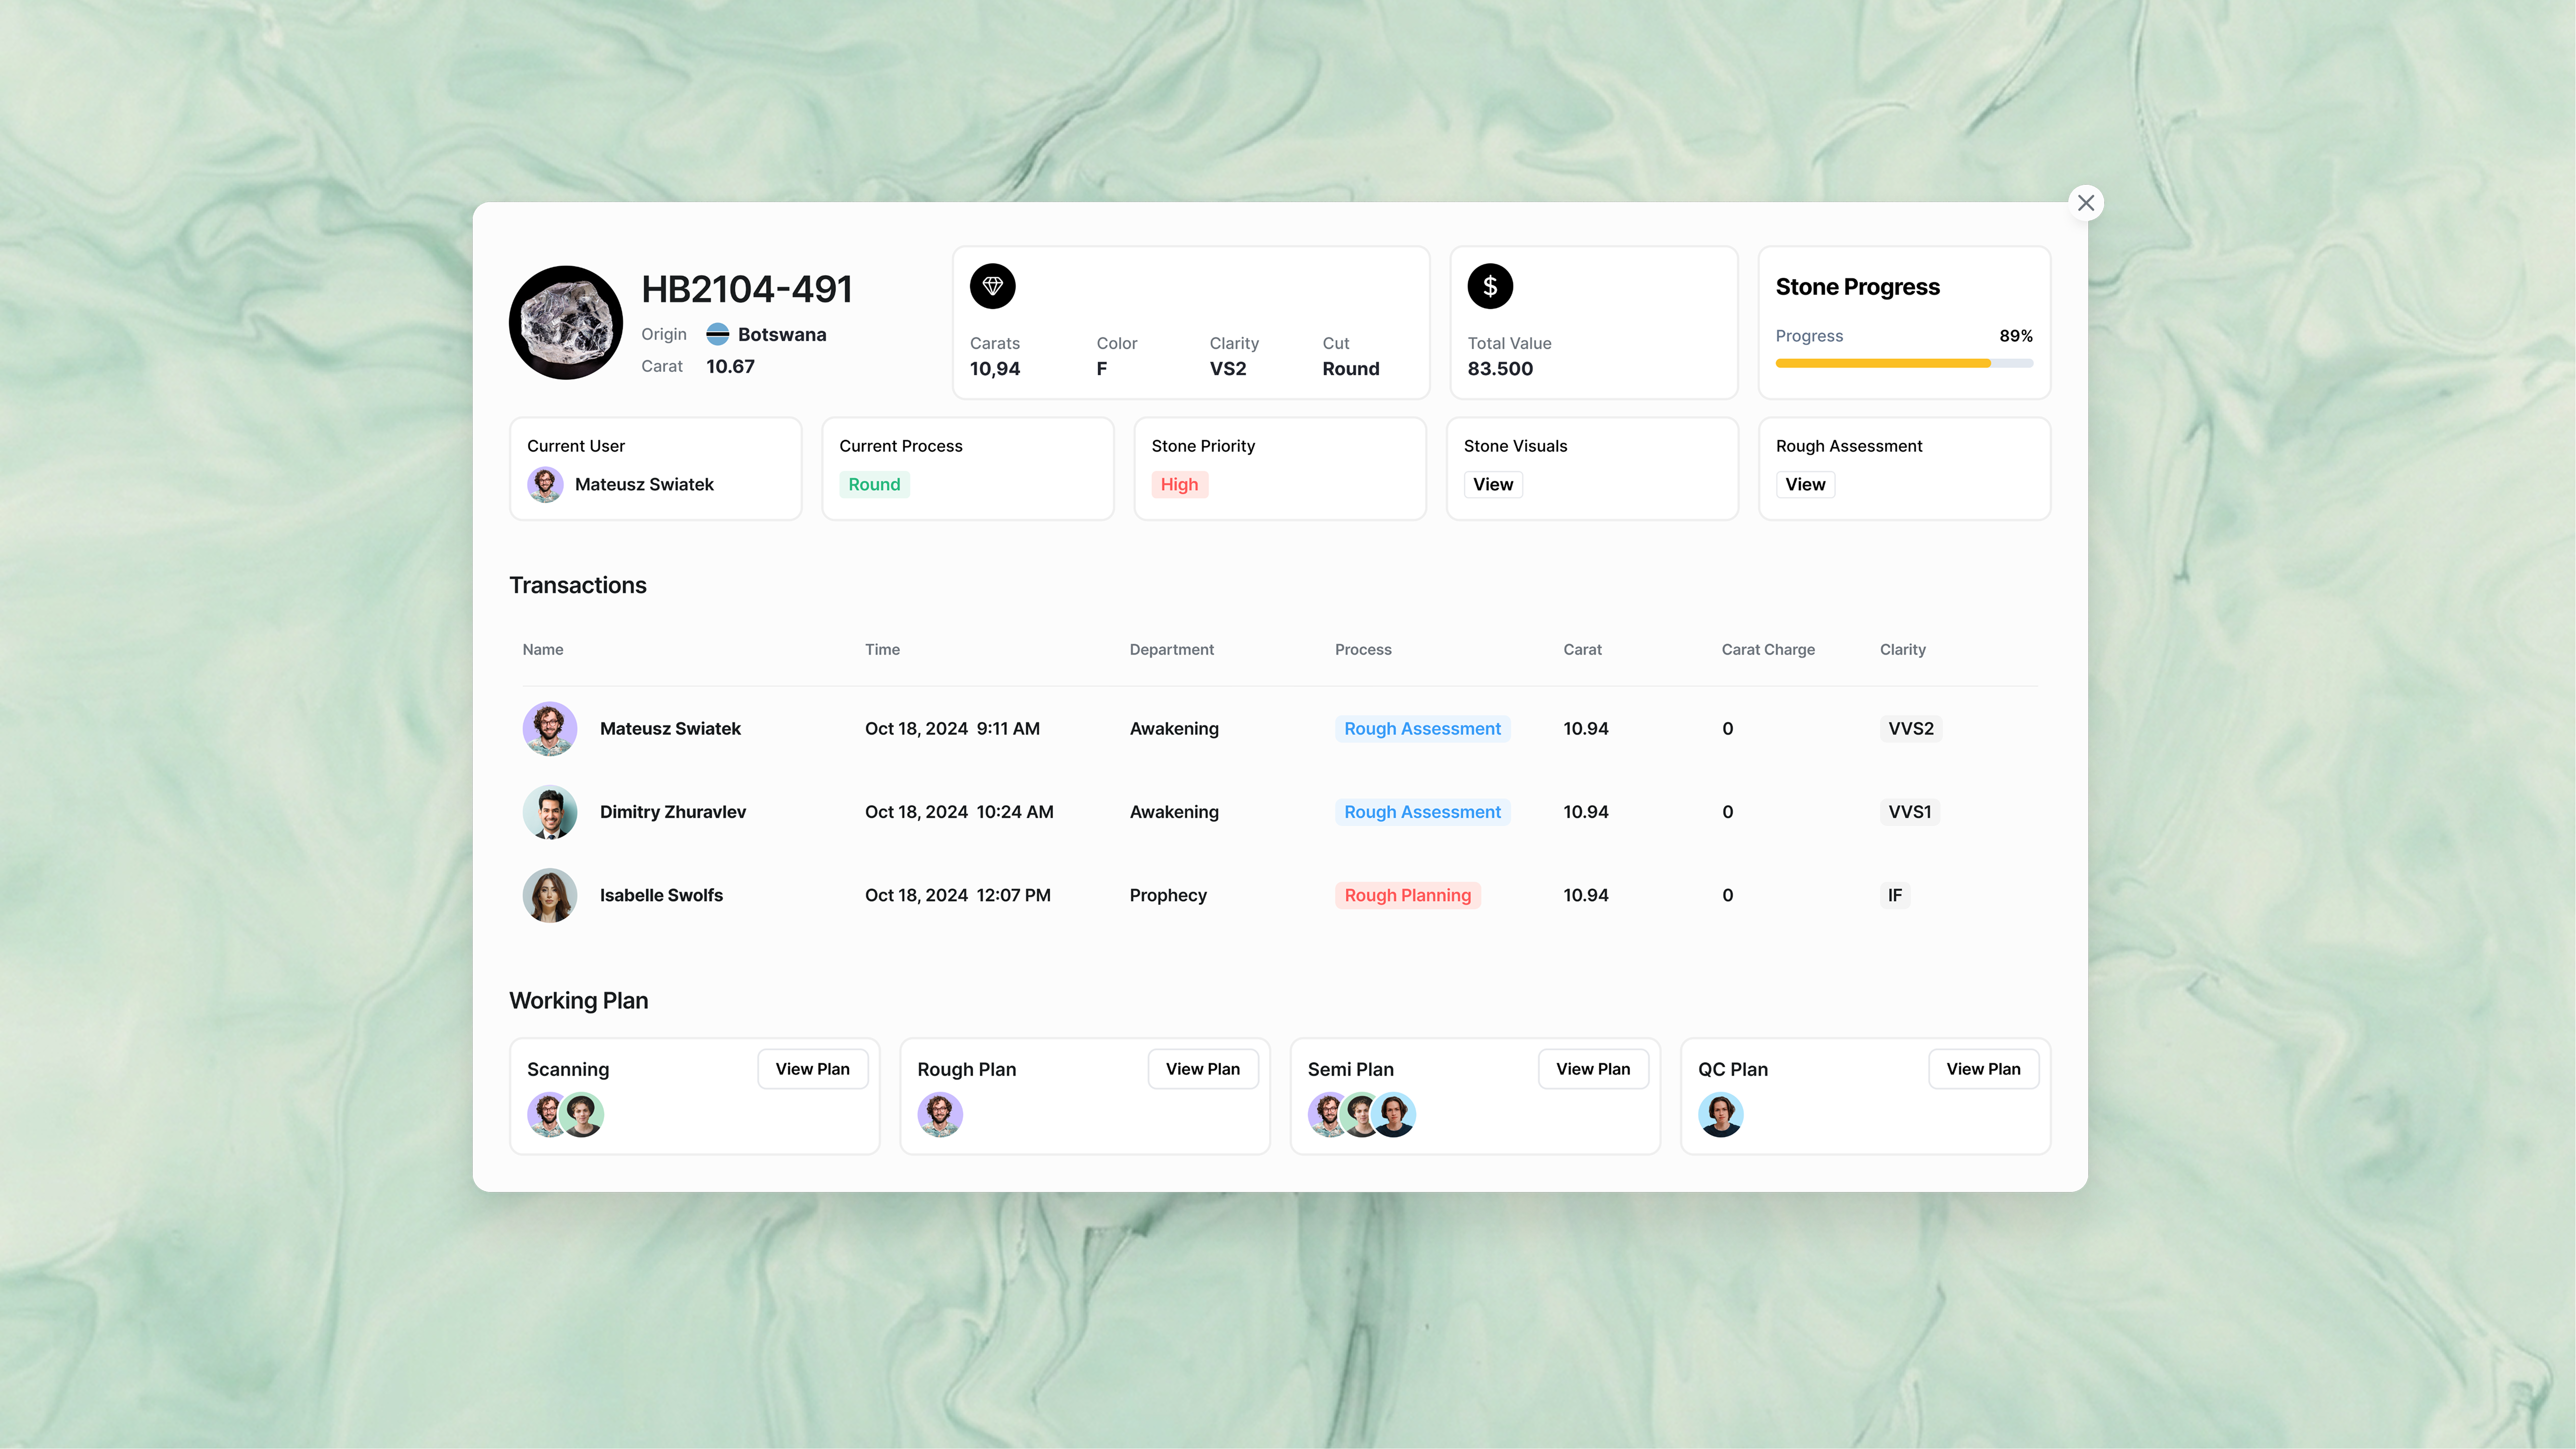Click View Plan for QC Plan
This screenshot has width=2576, height=1449.
pyautogui.click(x=1983, y=1069)
